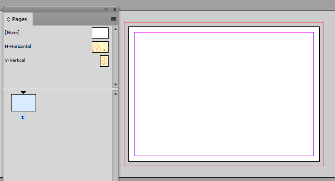Click the divider between masters and pages
Screen dimensions: 335x181
click(61, 89)
